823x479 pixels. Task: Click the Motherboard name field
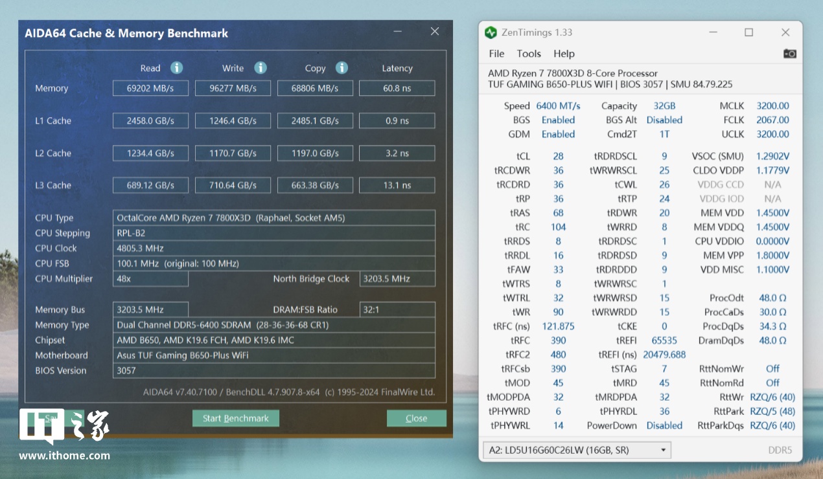pyautogui.click(x=273, y=355)
